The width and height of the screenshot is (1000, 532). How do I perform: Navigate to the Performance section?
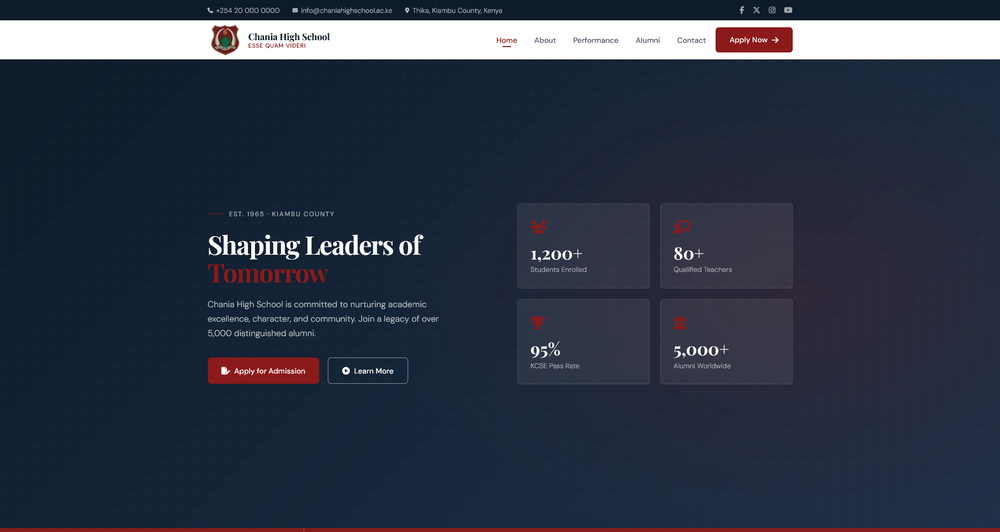pyautogui.click(x=596, y=40)
